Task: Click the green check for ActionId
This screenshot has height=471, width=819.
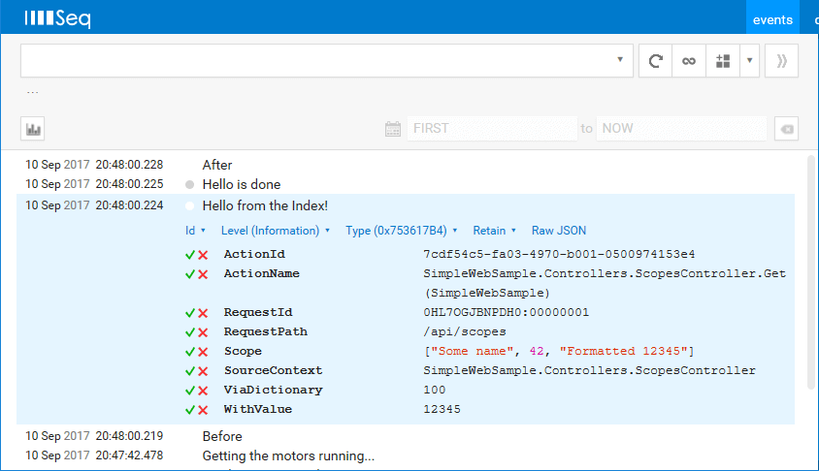Action: [x=190, y=255]
